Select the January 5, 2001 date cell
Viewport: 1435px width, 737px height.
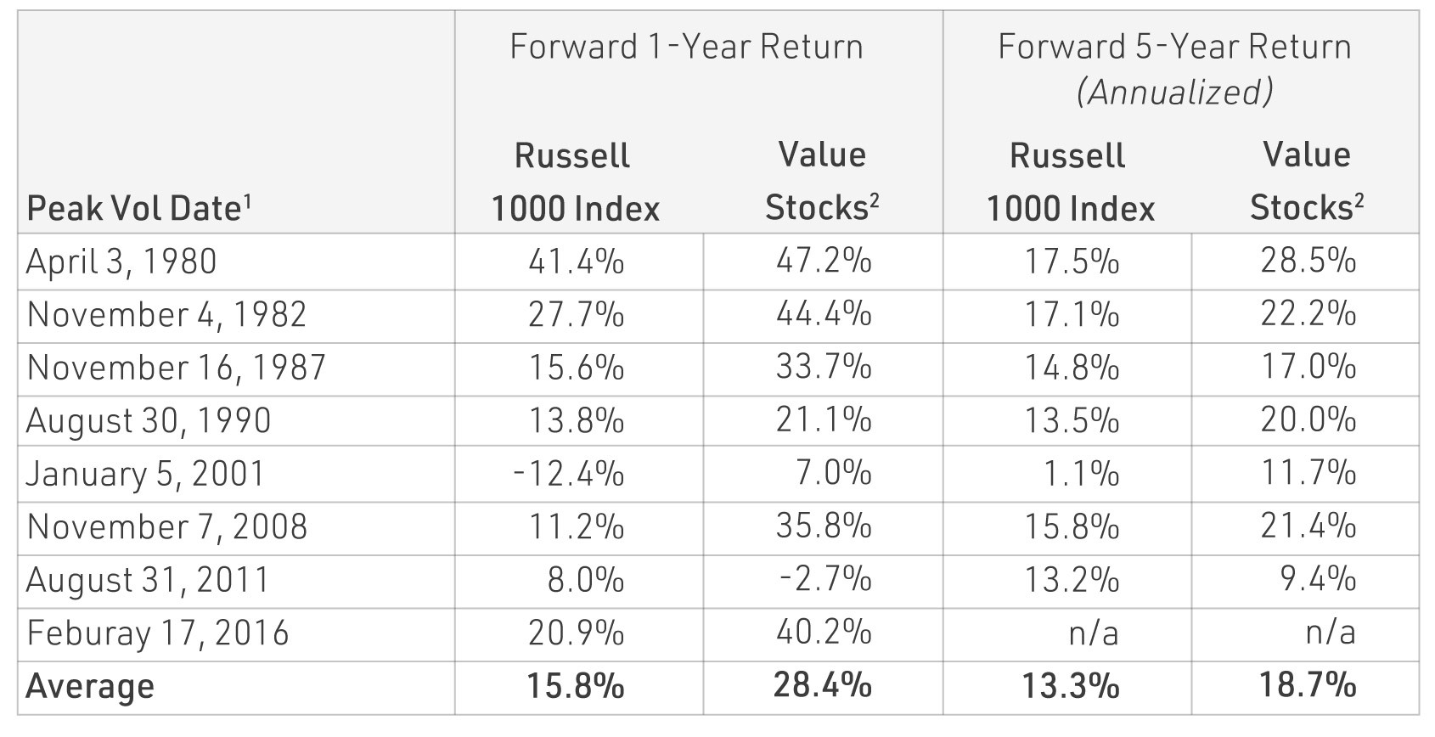coord(145,474)
